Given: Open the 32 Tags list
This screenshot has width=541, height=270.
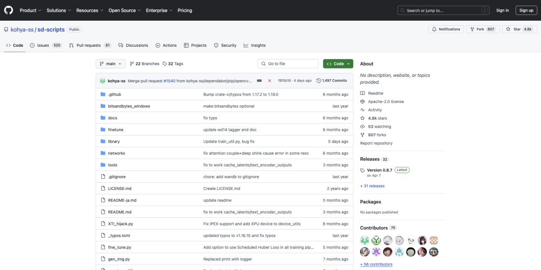Looking at the screenshot, I should (173, 64).
